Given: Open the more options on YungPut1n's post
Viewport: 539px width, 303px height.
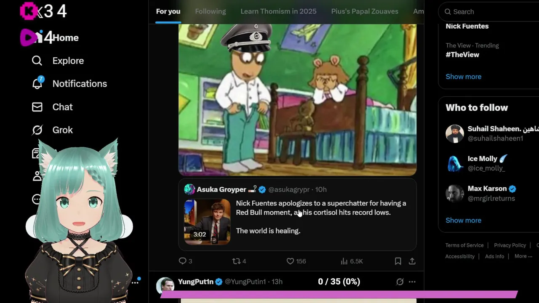Looking at the screenshot, I should 412,282.
